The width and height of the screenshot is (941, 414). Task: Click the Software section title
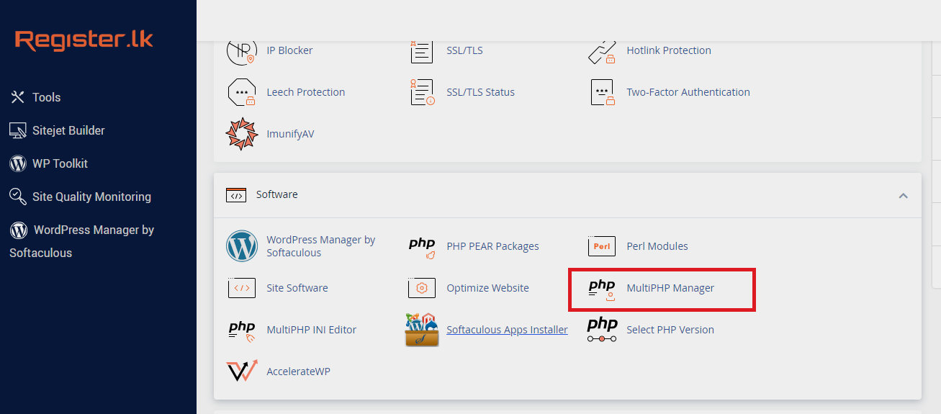point(277,194)
